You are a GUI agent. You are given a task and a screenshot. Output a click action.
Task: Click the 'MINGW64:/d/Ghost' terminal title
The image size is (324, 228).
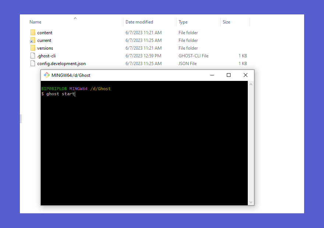[71, 75]
